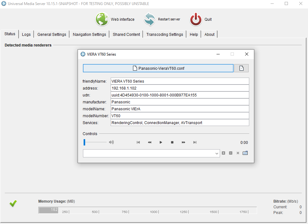Screen dimensions: 308x224
Task: Open the new renderer config file icon
Action: click(x=241, y=68)
